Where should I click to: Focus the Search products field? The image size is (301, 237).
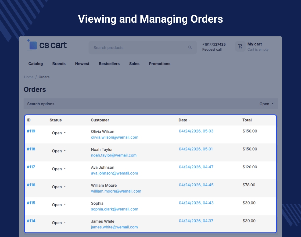(x=143, y=47)
